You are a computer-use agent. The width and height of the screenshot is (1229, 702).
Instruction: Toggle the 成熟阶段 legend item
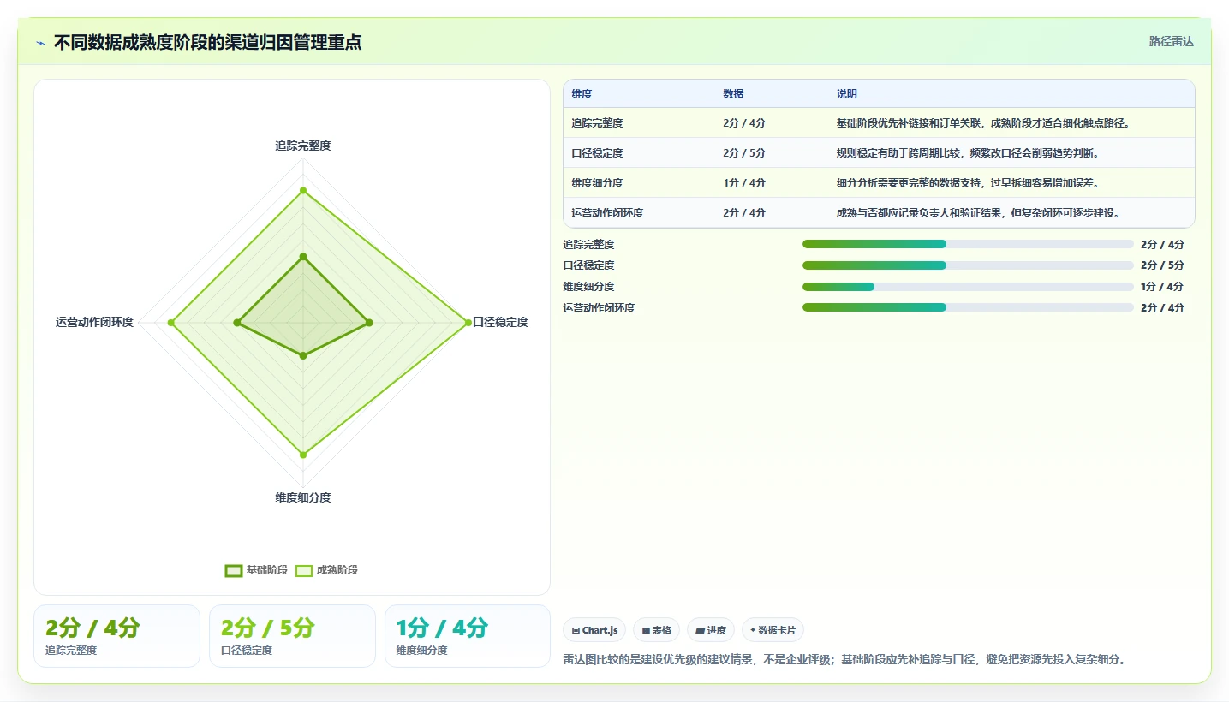coord(326,570)
